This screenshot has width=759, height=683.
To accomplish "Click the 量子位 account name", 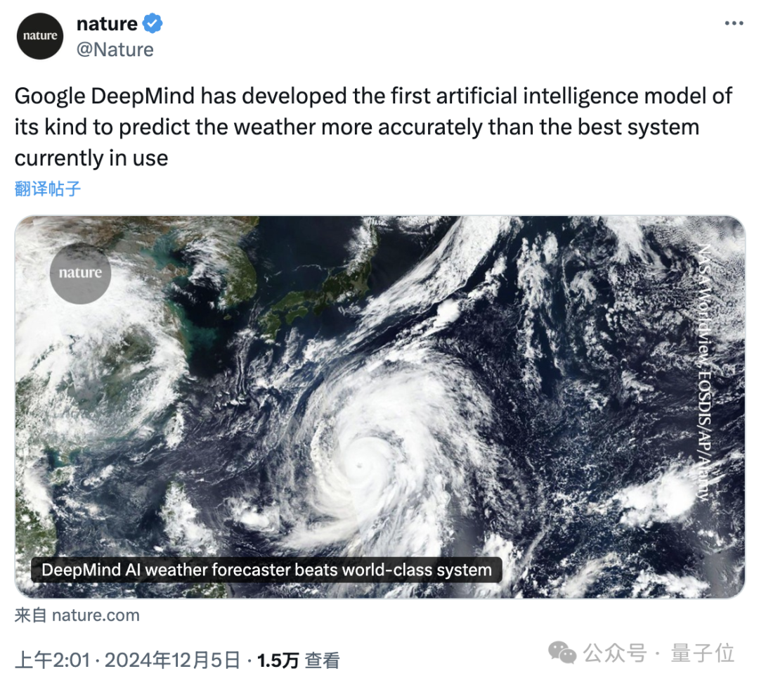I will click(702, 653).
